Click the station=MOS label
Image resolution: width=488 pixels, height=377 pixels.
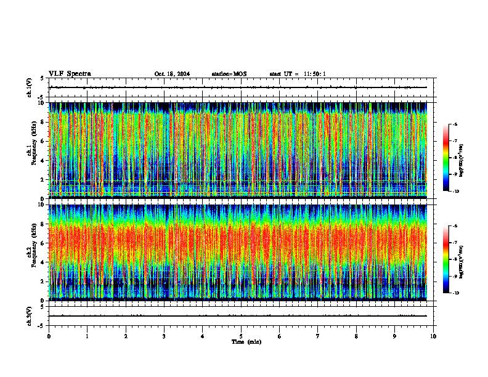(229, 74)
